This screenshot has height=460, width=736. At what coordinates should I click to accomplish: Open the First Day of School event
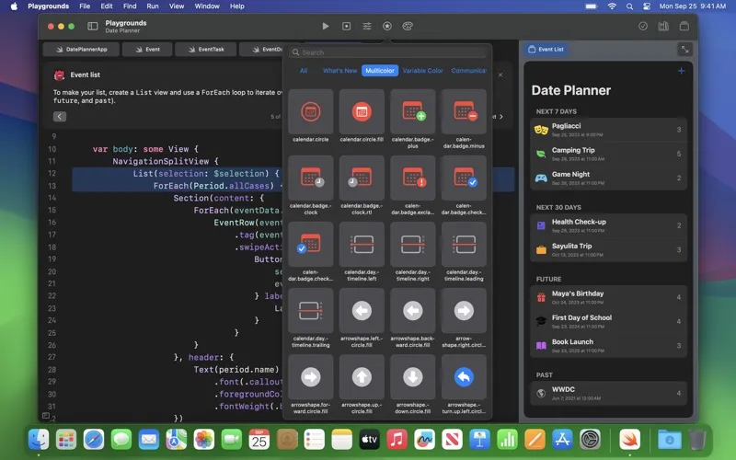(x=609, y=321)
